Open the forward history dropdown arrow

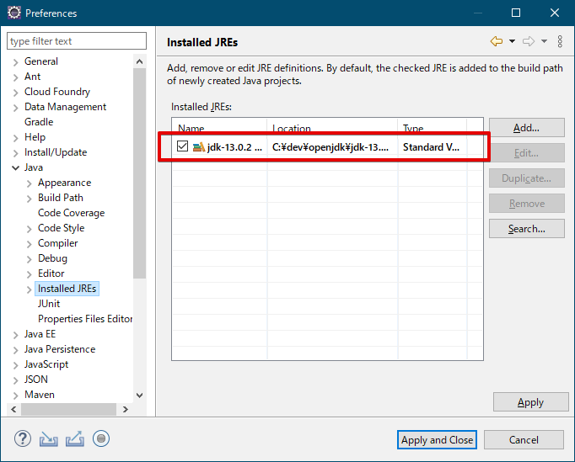pos(544,41)
